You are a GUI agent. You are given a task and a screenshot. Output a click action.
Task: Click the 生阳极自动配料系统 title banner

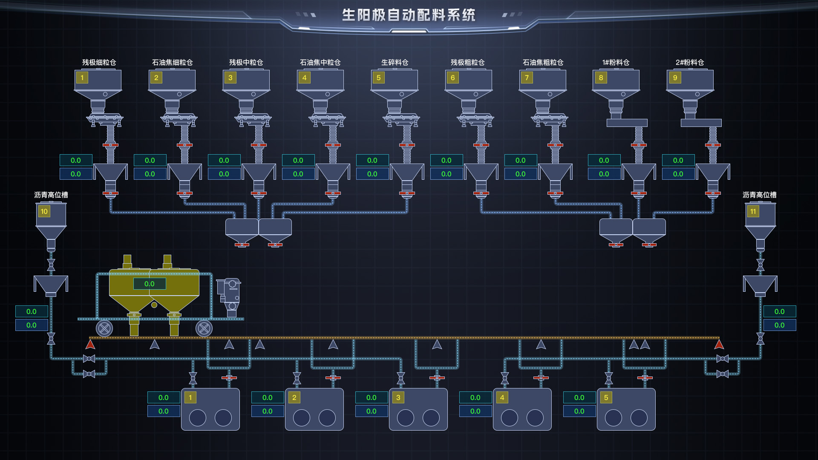pos(410,15)
